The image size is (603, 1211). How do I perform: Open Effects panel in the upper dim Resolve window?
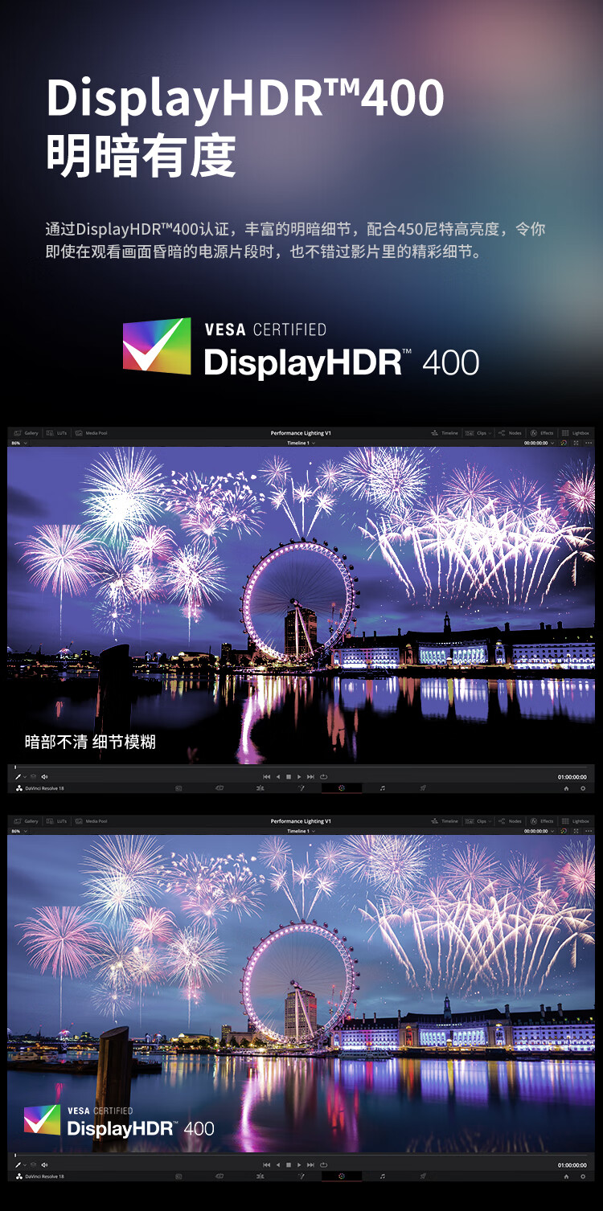click(541, 433)
